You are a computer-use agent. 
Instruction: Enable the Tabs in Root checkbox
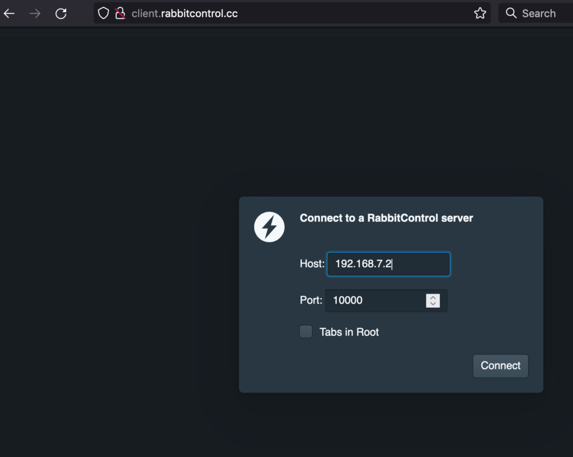click(306, 332)
